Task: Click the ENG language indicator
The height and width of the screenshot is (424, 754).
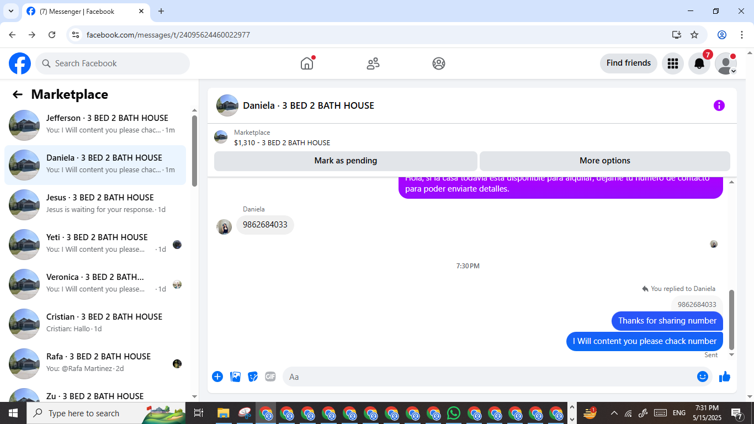Action: (x=679, y=413)
